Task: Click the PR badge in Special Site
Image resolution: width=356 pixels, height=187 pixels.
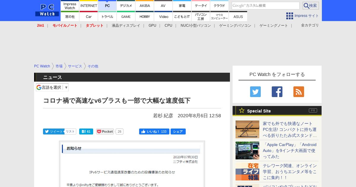Action: point(313,110)
